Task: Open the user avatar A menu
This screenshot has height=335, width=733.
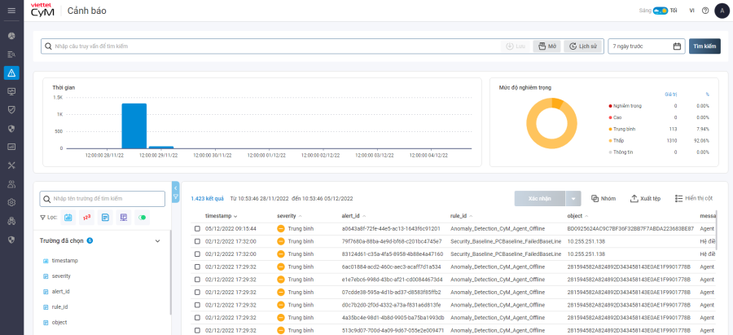Action: coord(722,11)
